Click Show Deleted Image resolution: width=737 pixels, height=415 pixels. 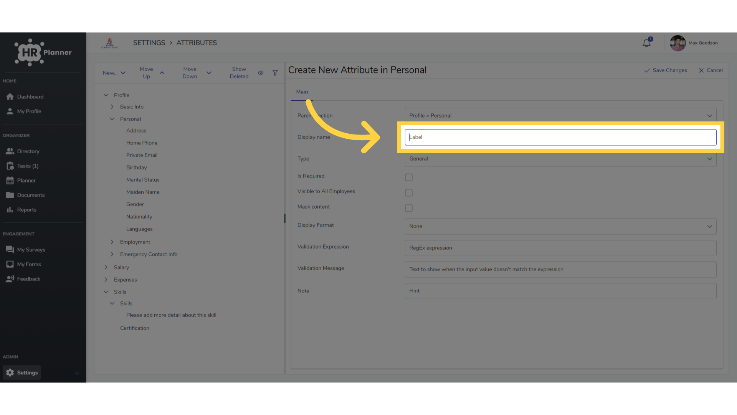click(239, 73)
